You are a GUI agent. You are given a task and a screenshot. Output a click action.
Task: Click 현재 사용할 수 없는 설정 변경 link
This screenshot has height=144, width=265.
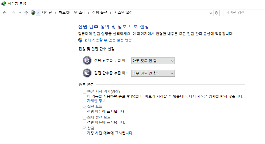tap(108, 40)
